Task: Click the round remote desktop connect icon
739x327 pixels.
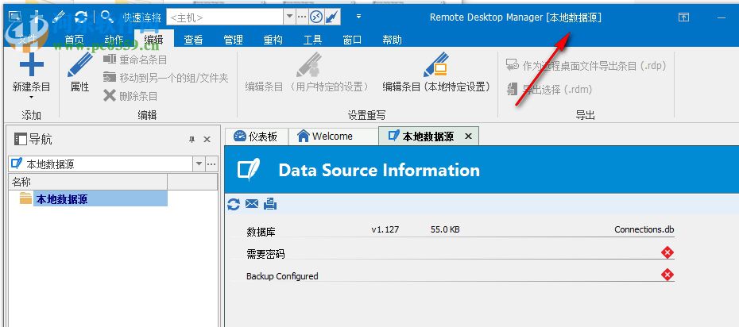Action: (315, 18)
